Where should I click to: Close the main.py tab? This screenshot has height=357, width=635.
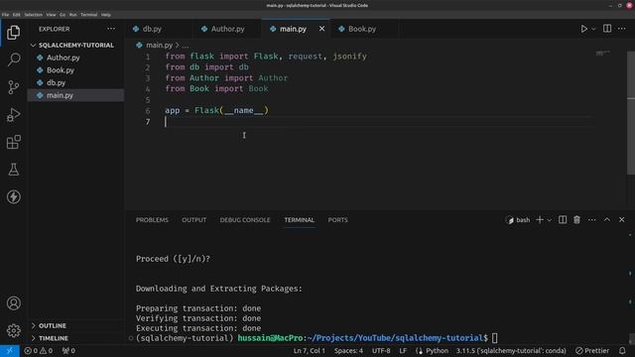321,29
